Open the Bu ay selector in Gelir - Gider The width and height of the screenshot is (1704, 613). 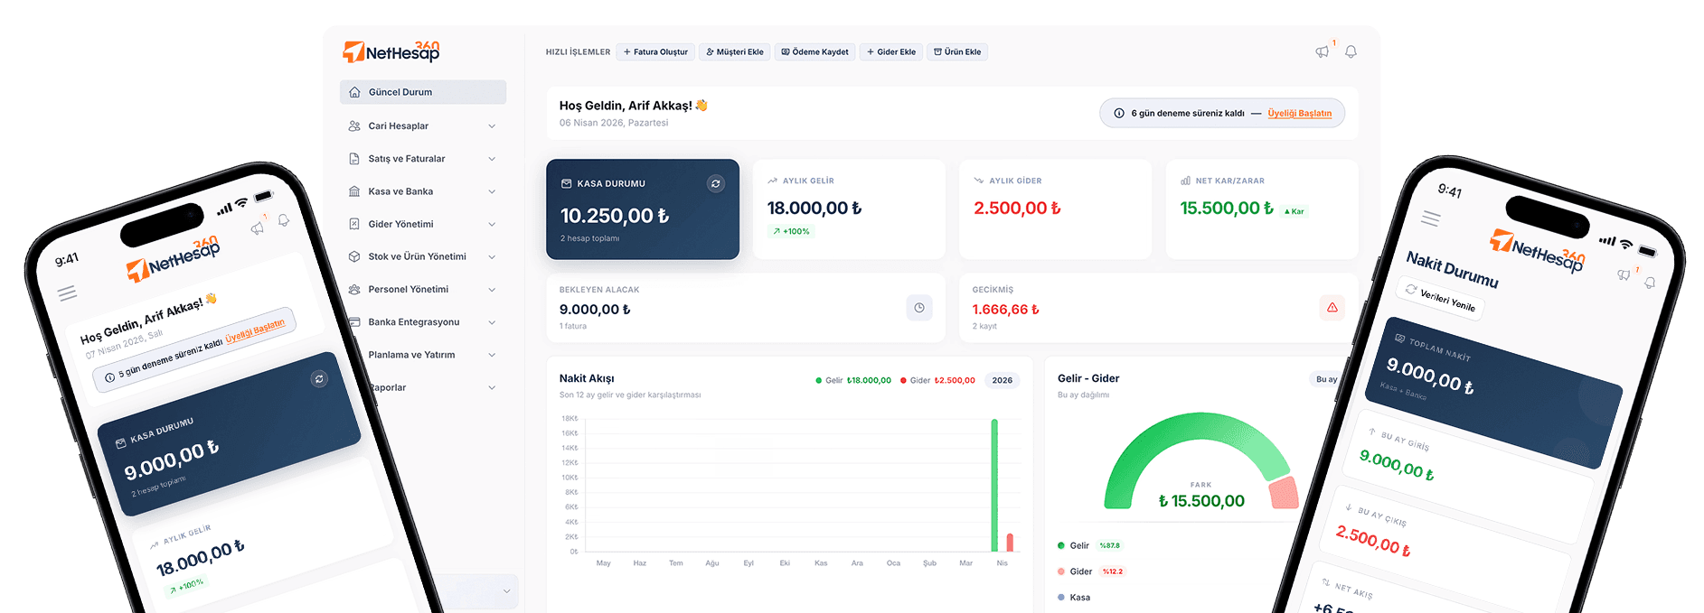pos(1327,379)
